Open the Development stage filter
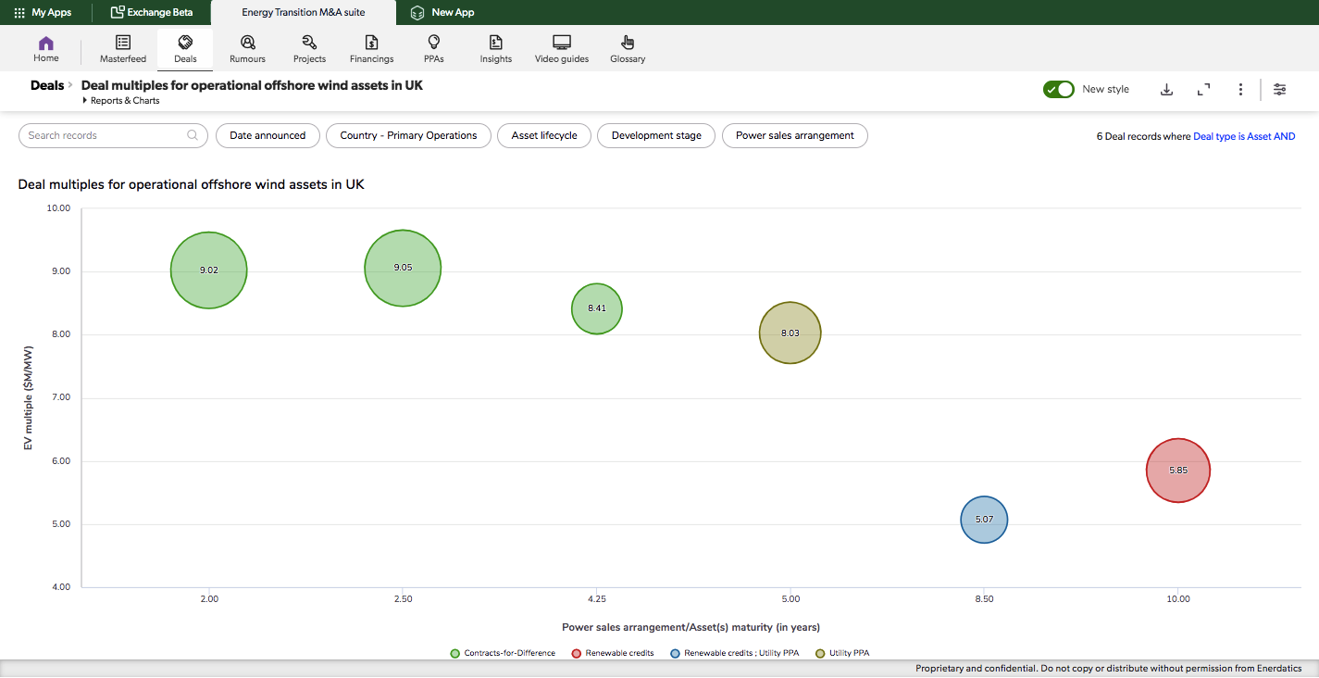The height and width of the screenshot is (678, 1319). pyautogui.click(x=656, y=135)
